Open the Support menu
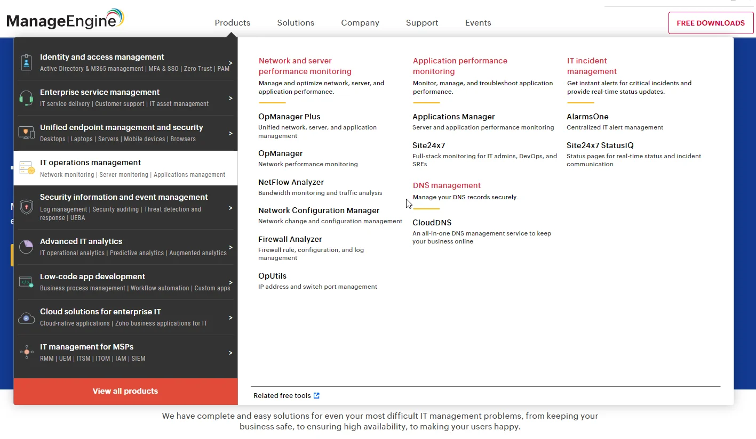 tap(422, 23)
